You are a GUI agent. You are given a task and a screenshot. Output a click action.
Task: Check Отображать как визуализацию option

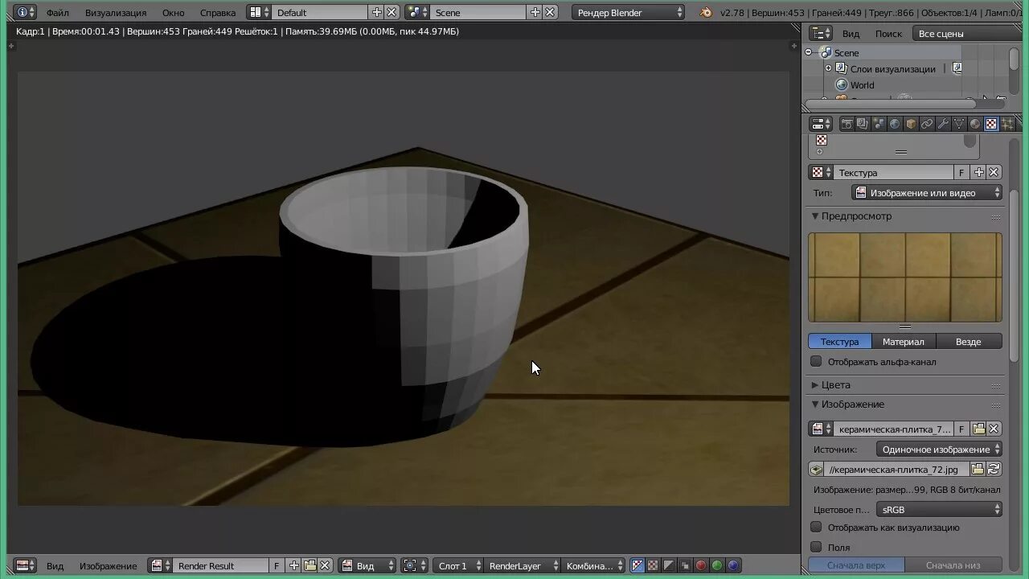coord(816,528)
